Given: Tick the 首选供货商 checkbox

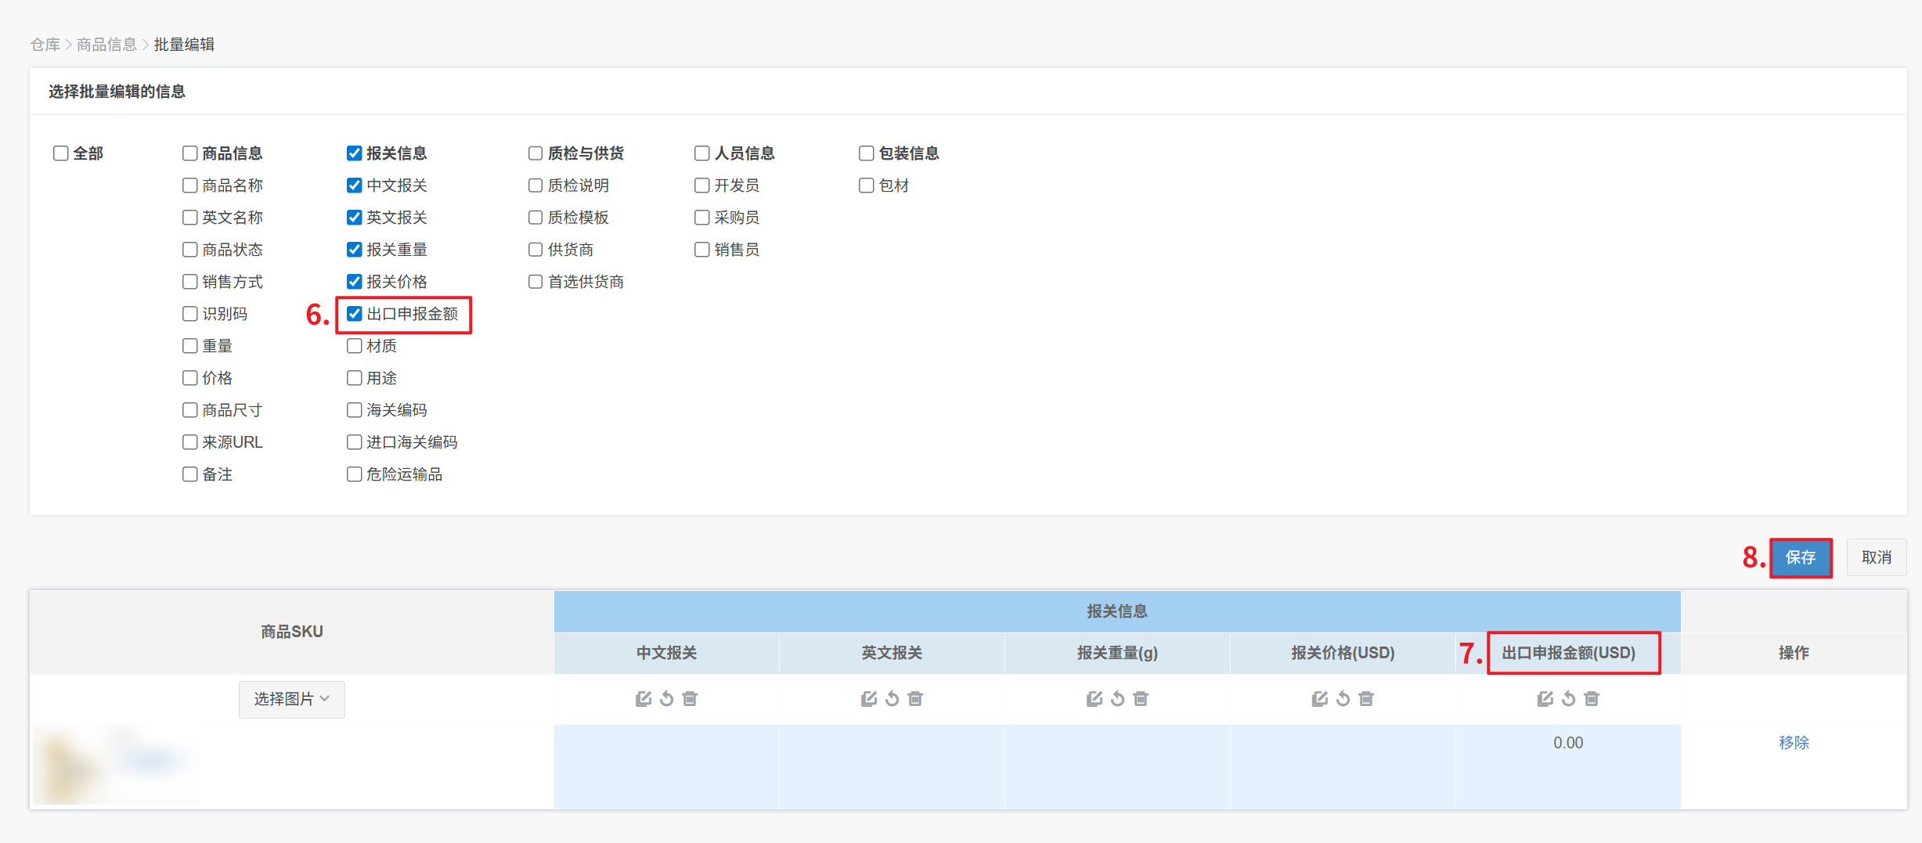Looking at the screenshot, I should point(535,282).
